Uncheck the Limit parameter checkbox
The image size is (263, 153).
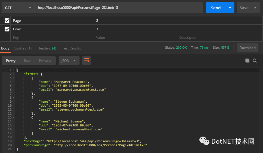tap(7, 29)
